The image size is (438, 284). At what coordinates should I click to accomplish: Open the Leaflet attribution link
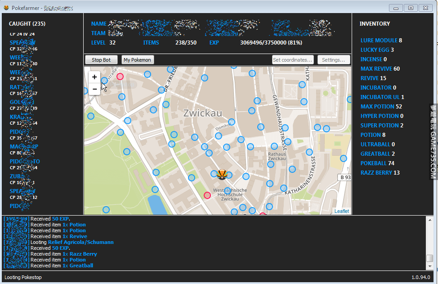[341, 211]
